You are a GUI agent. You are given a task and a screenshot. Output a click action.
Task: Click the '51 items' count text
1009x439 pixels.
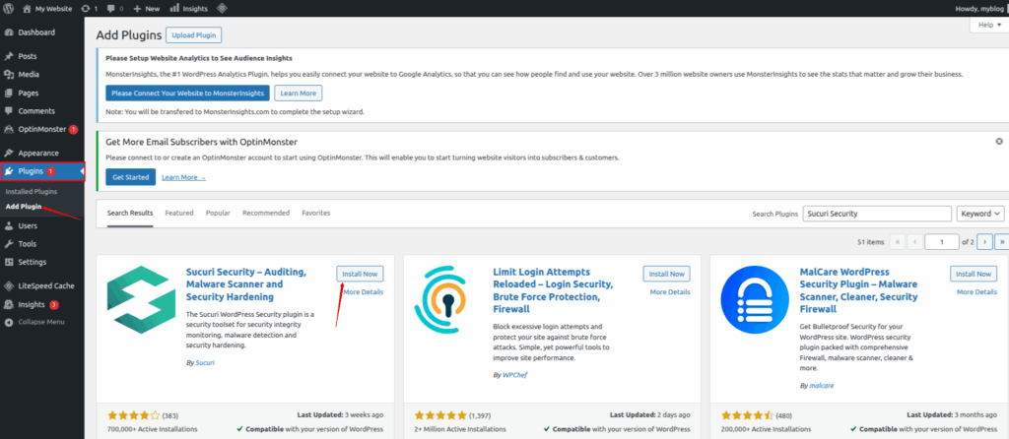(x=871, y=243)
